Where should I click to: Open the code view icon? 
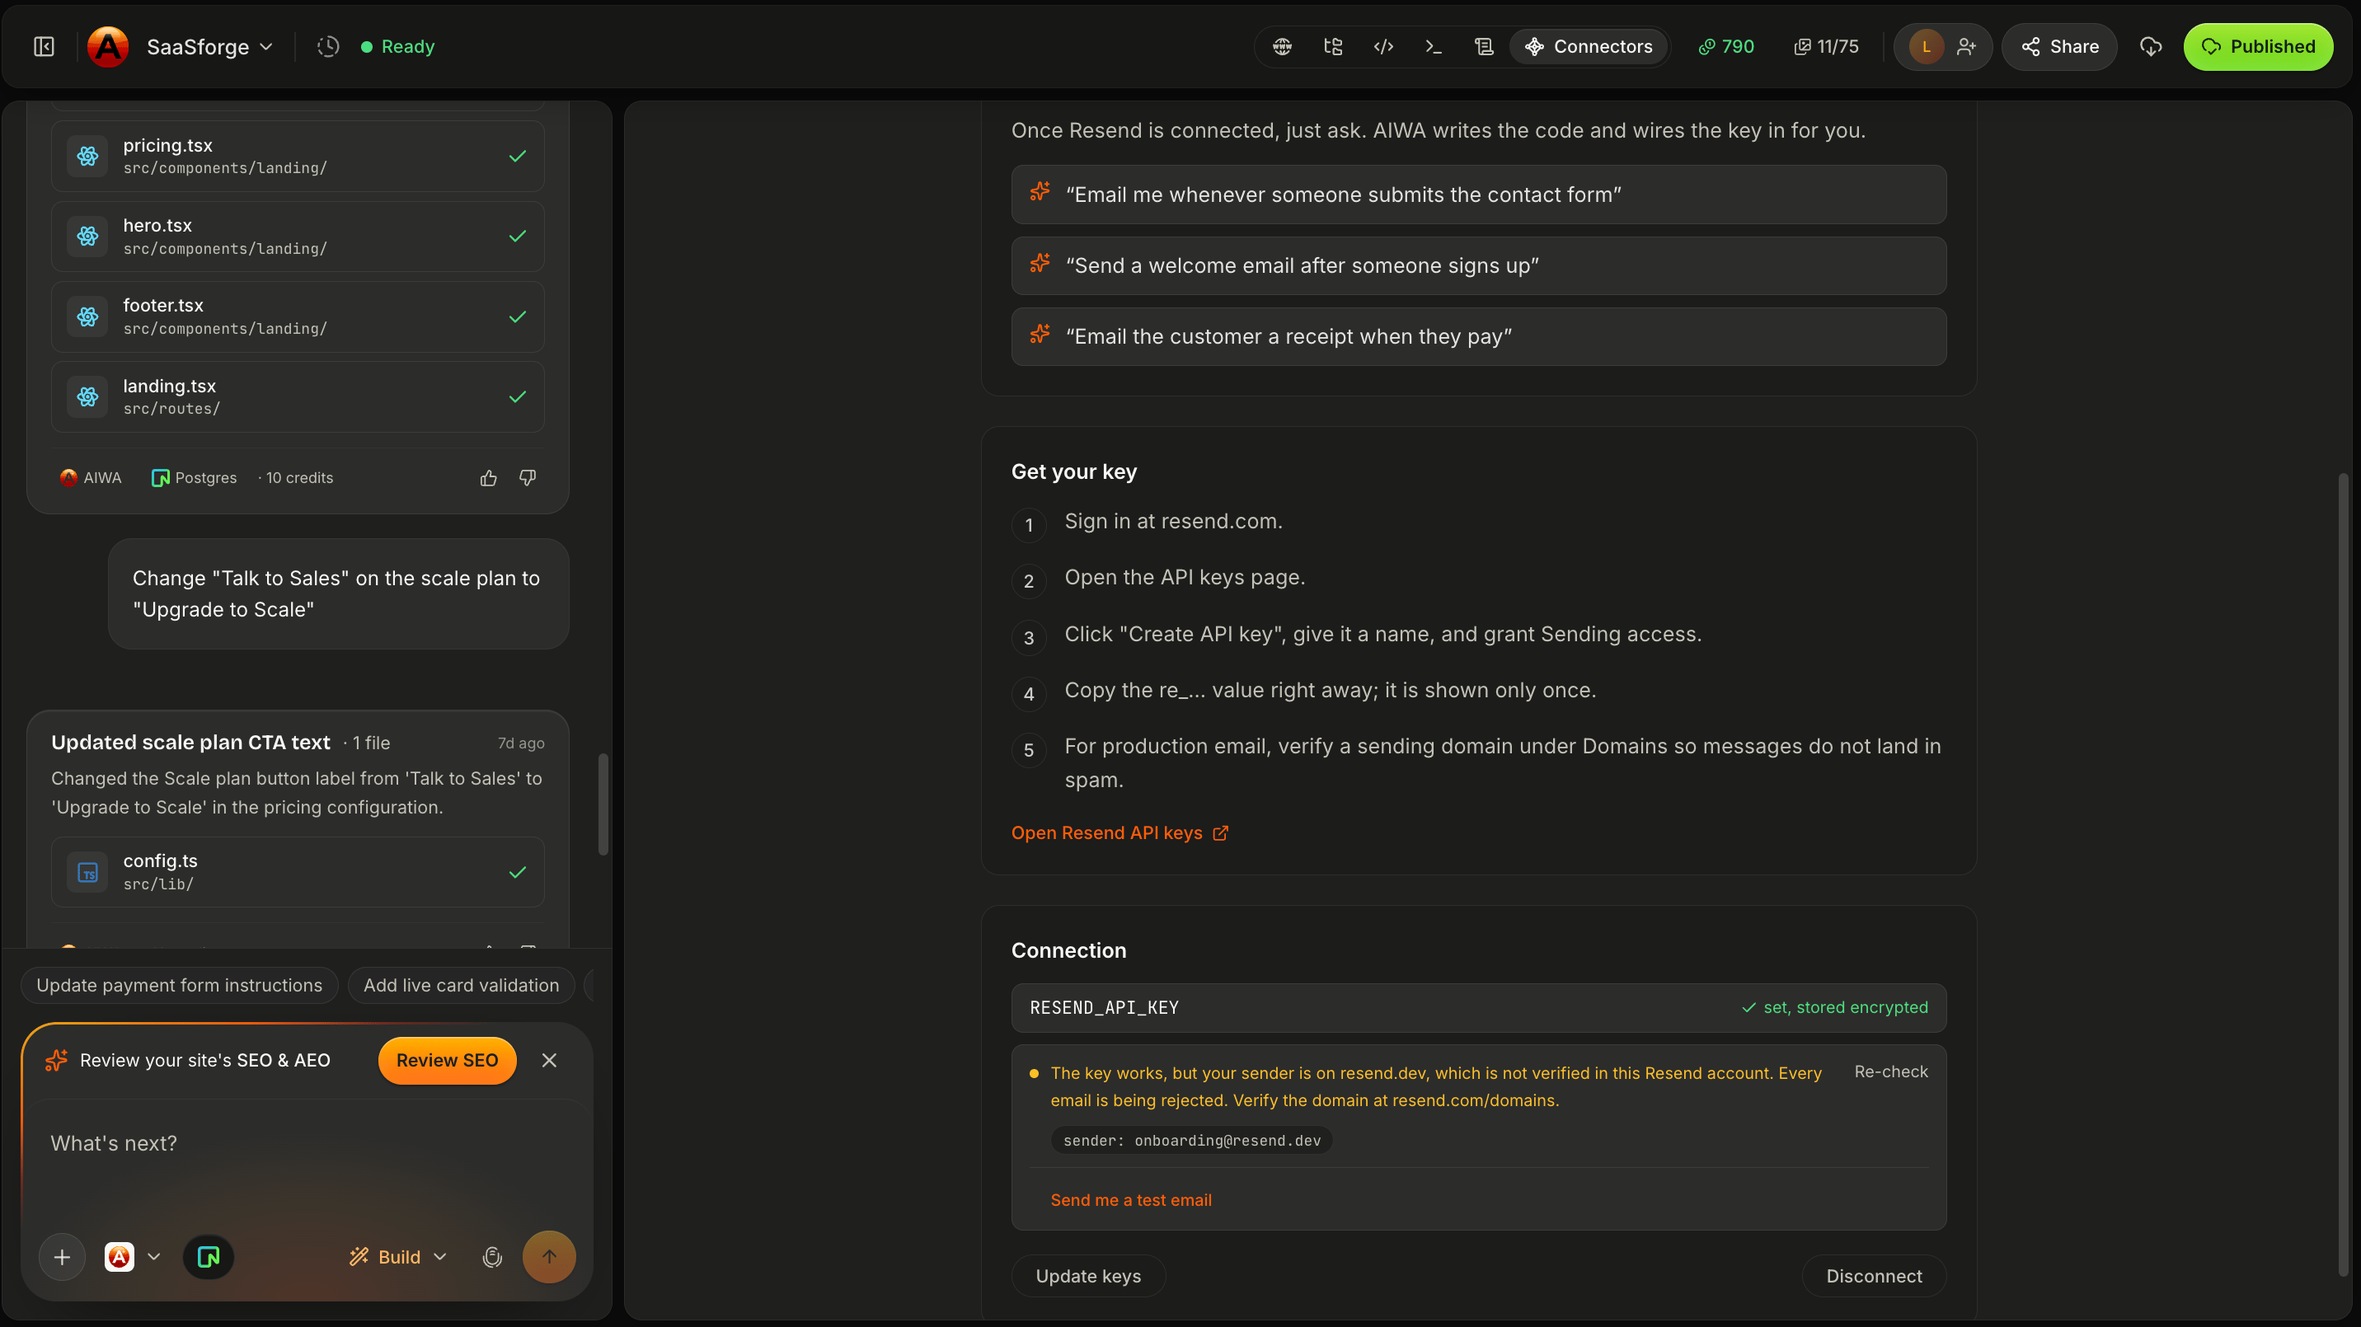coord(1384,47)
